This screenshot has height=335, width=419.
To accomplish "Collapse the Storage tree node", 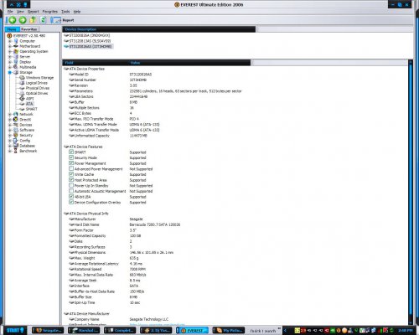I will coord(10,72).
